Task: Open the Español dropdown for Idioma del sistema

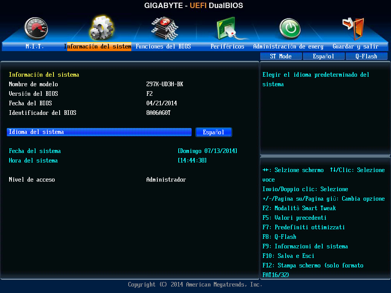Action: click(214, 132)
